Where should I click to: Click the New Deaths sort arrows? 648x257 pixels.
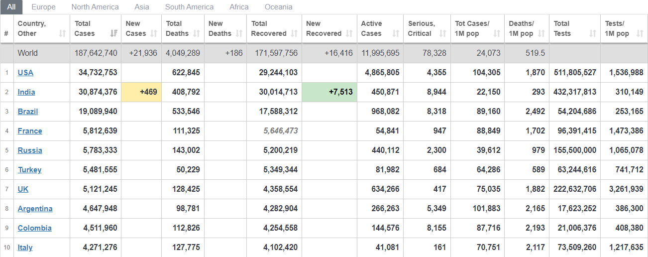tap(239, 34)
